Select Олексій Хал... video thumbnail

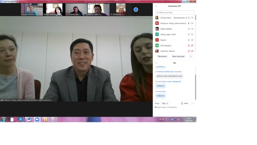tap(76, 10)
